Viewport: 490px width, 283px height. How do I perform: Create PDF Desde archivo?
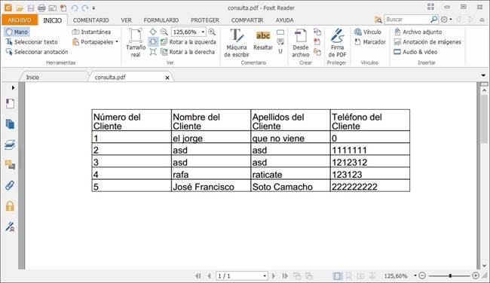point(301,43)
